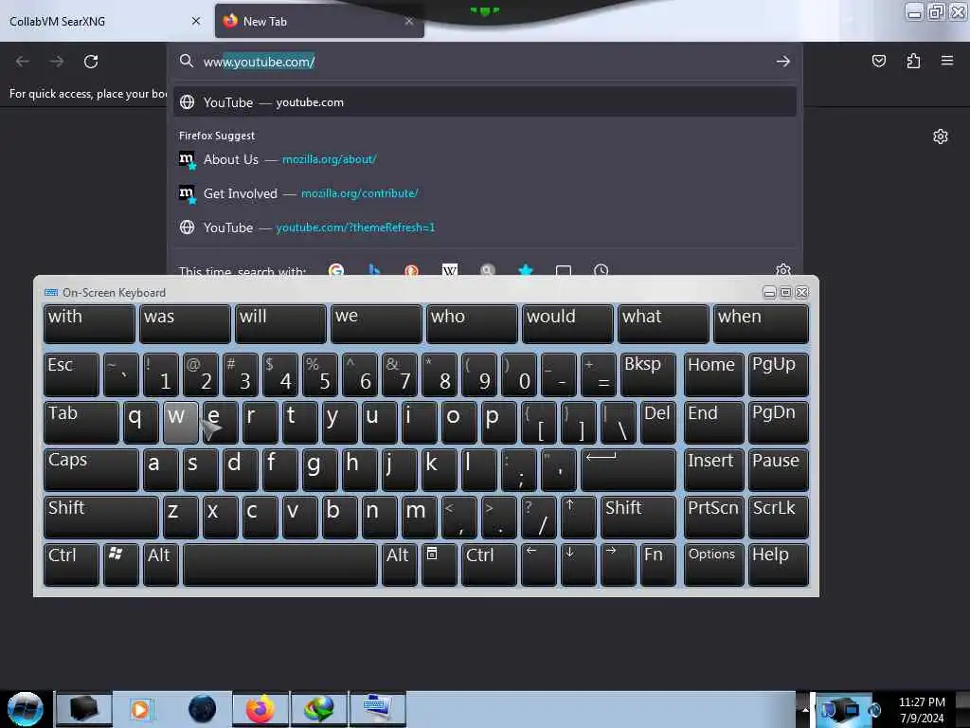The width and height of the screenshot is (970, 728).
Task: Open the About Us mozilla.org suggestion
Action: coord(484,159)
